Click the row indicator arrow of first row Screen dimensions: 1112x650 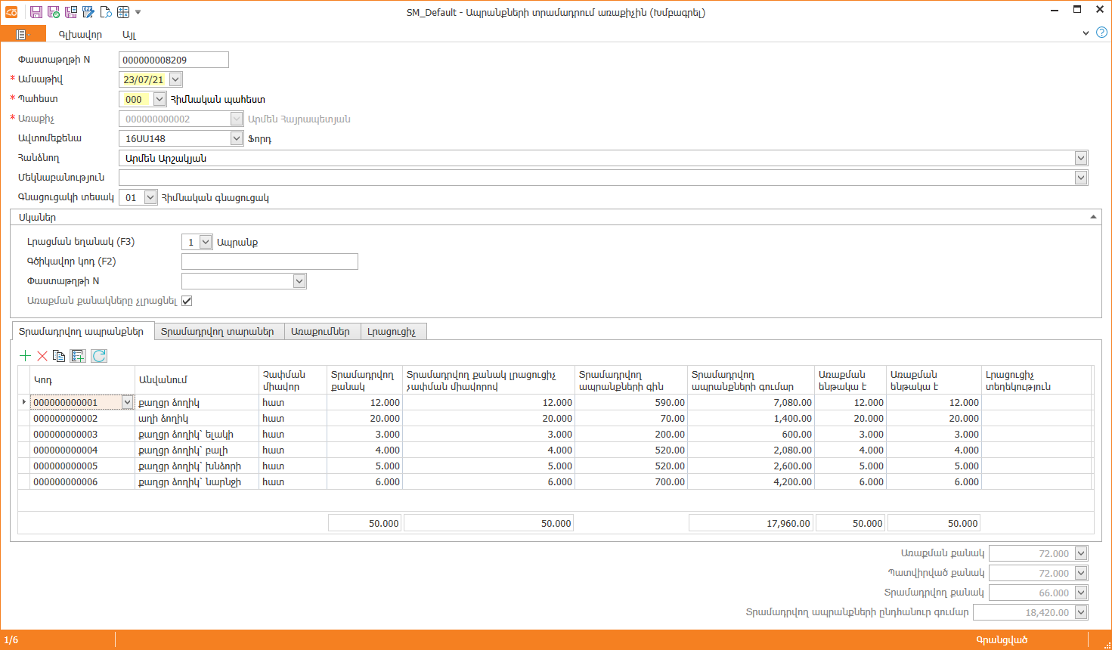pos(24,403)
